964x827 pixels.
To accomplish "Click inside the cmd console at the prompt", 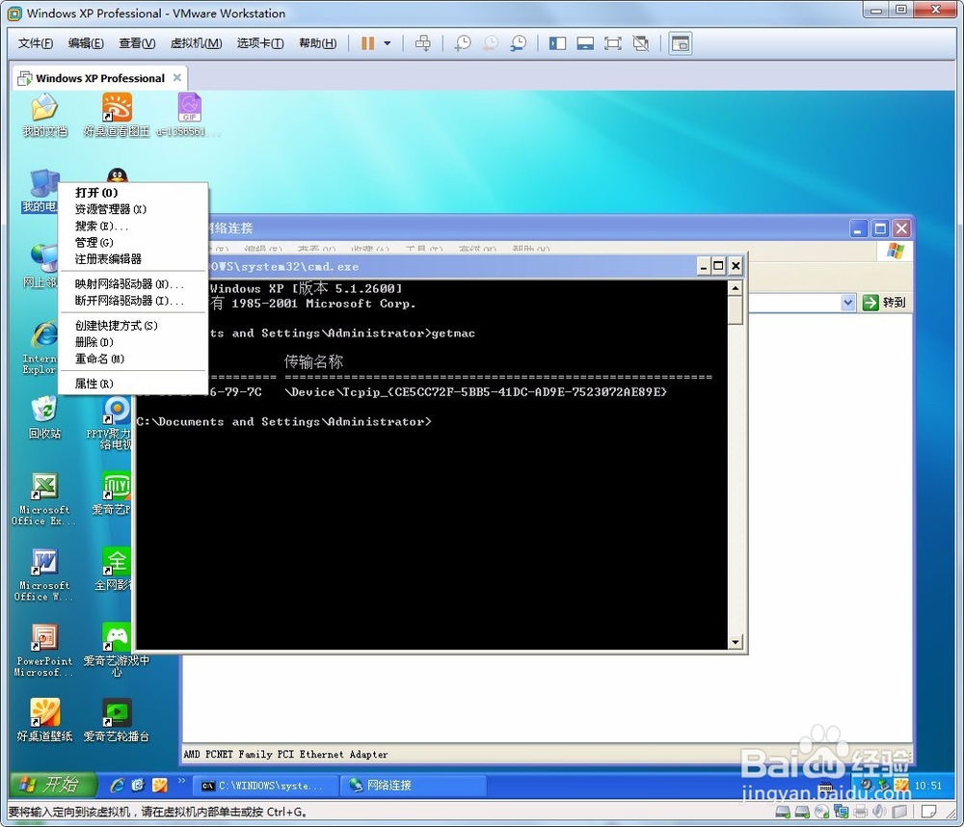I will tap(437, 422).
